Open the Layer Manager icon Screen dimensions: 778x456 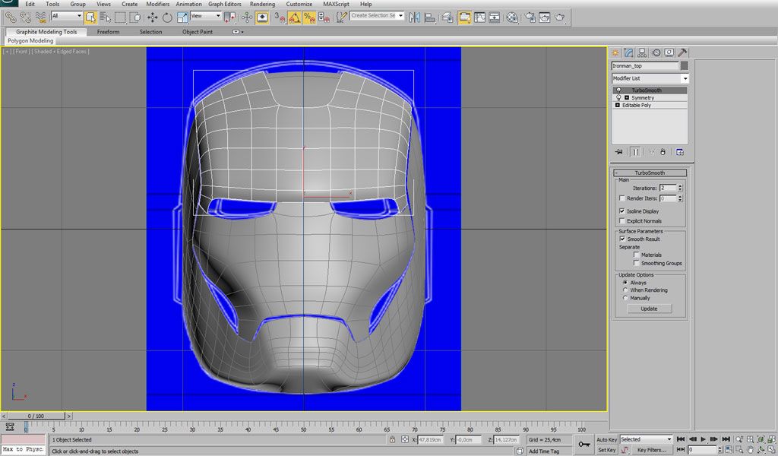(x=447, y=17)
